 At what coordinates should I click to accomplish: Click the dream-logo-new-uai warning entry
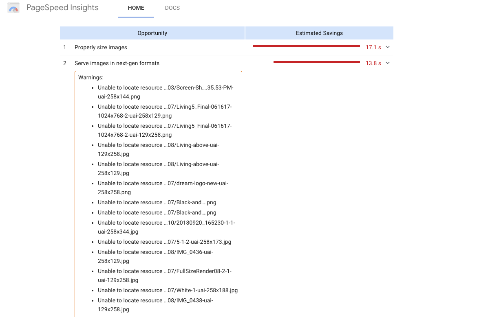(163, 188)
